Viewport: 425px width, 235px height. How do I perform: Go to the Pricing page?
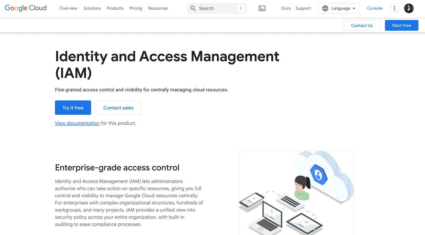(x=136, y=8)
